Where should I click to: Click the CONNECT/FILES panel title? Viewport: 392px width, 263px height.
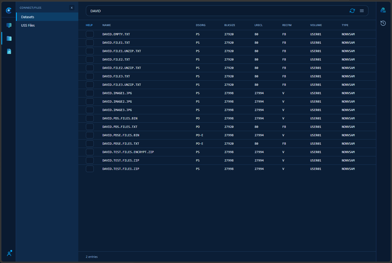pyautogui.click(x=31, y=8)
